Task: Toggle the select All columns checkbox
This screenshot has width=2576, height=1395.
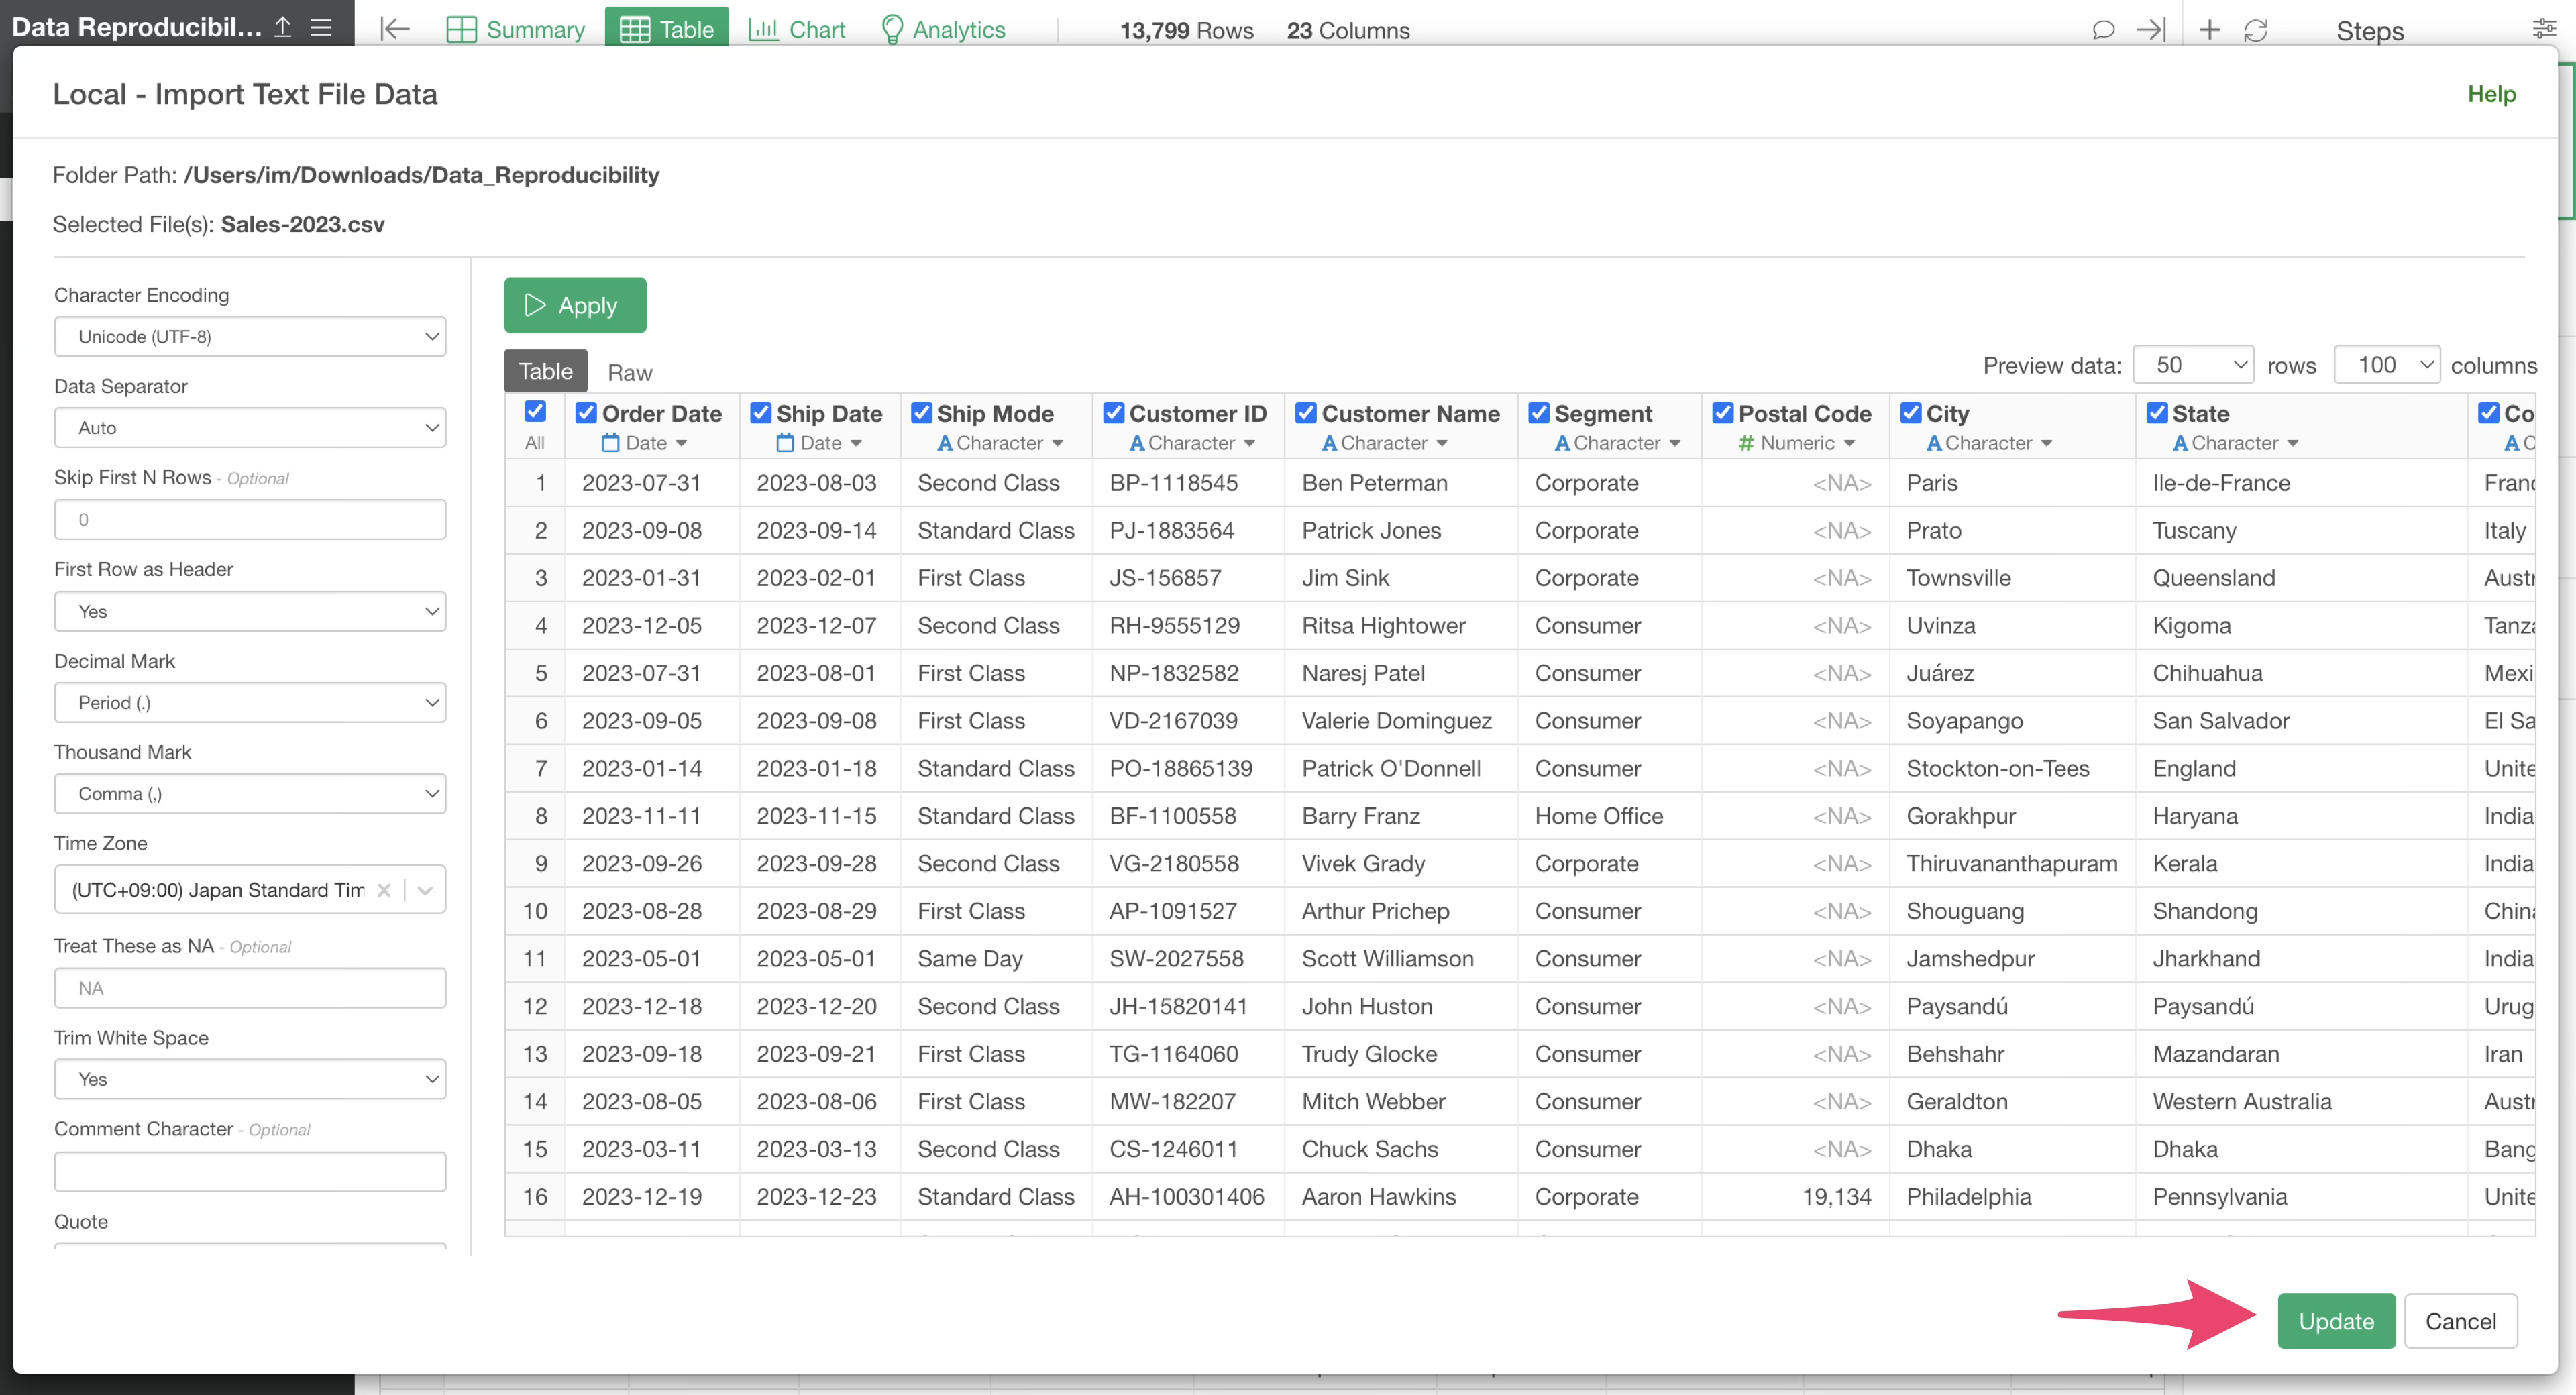Action: (x=535, y=412)
